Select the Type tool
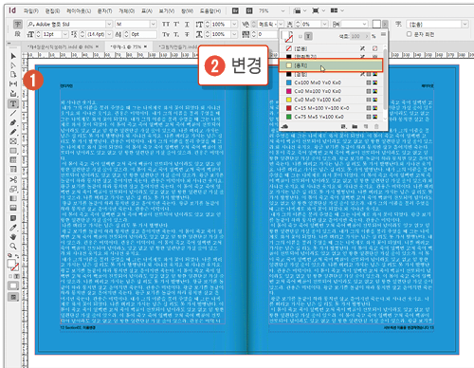474x368 pixels. [x=13, y=103]
